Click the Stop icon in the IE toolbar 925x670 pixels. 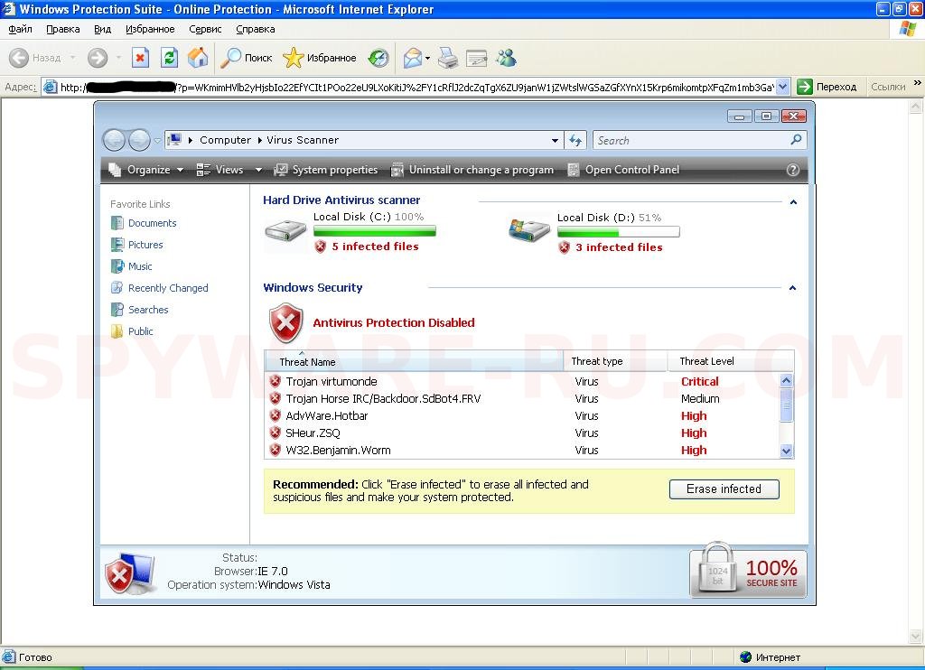coord(140,57)
